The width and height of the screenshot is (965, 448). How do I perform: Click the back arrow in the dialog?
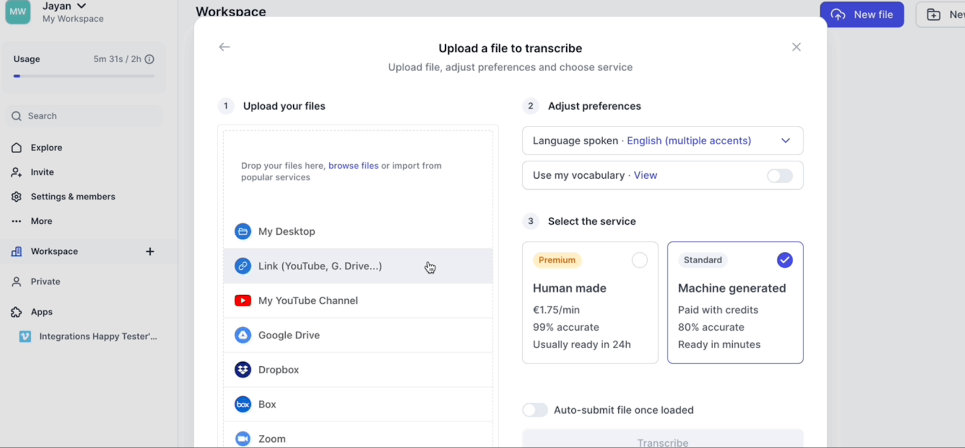click(x=224, y=47)
